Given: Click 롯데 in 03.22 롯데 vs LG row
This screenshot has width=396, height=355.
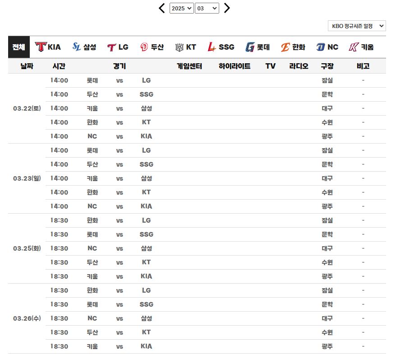Looking at the screenshot, I should [x=92, y=80].
